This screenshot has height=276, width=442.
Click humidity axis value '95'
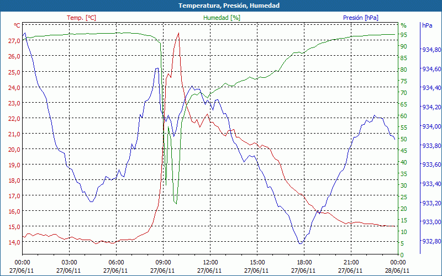click(404, 35)
